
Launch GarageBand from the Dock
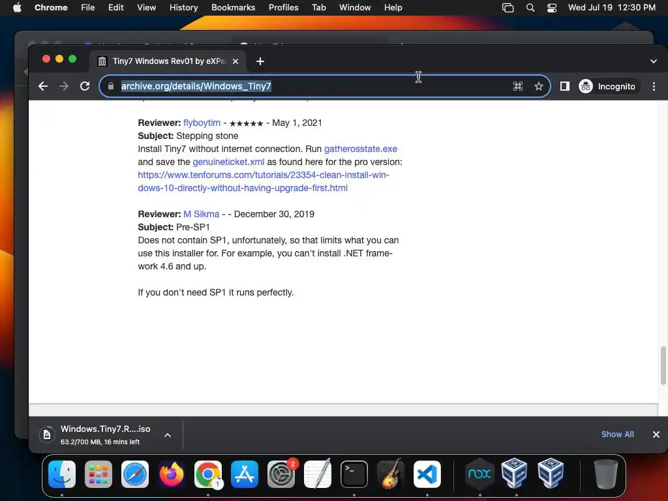click(x=391, y=474)
